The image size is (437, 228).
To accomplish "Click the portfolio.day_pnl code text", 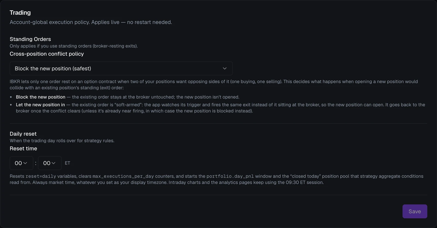I will (230, 176).
